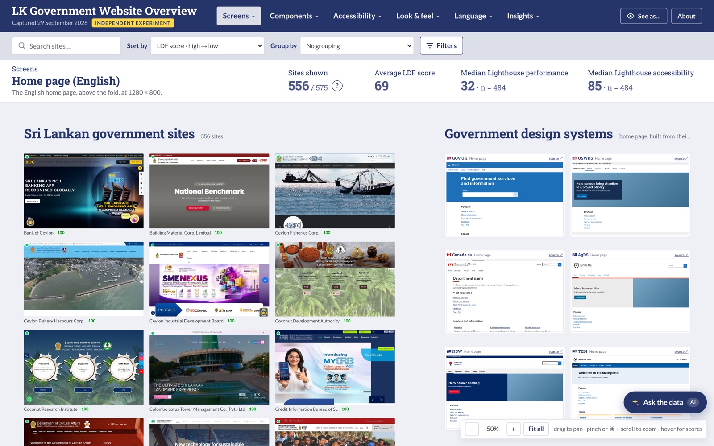Open the GOV.UK home page preview

click(505, 199)
